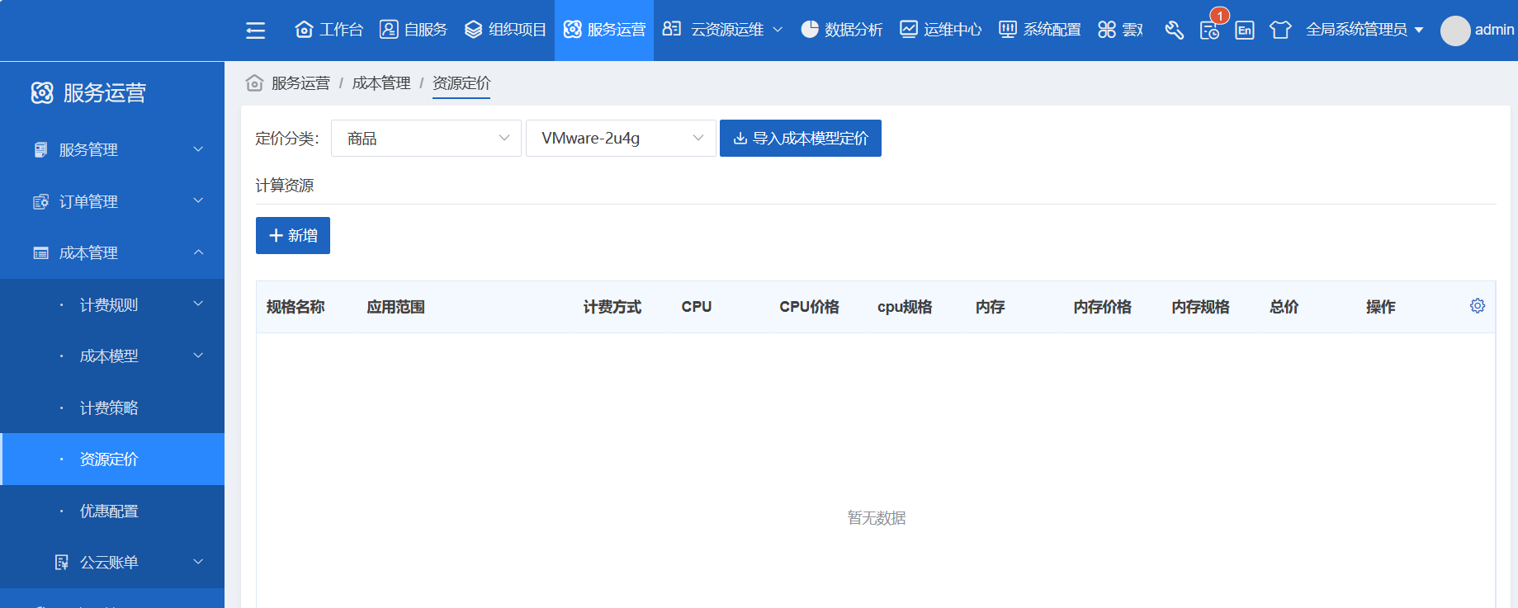1518x608 pixels.
Task: Click the CPU价格 column header
Action: 809,307
